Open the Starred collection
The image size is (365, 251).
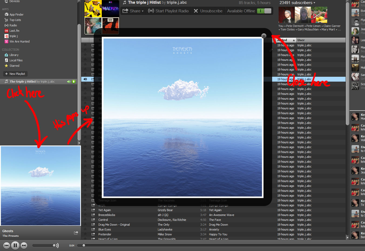pos(14,65)
